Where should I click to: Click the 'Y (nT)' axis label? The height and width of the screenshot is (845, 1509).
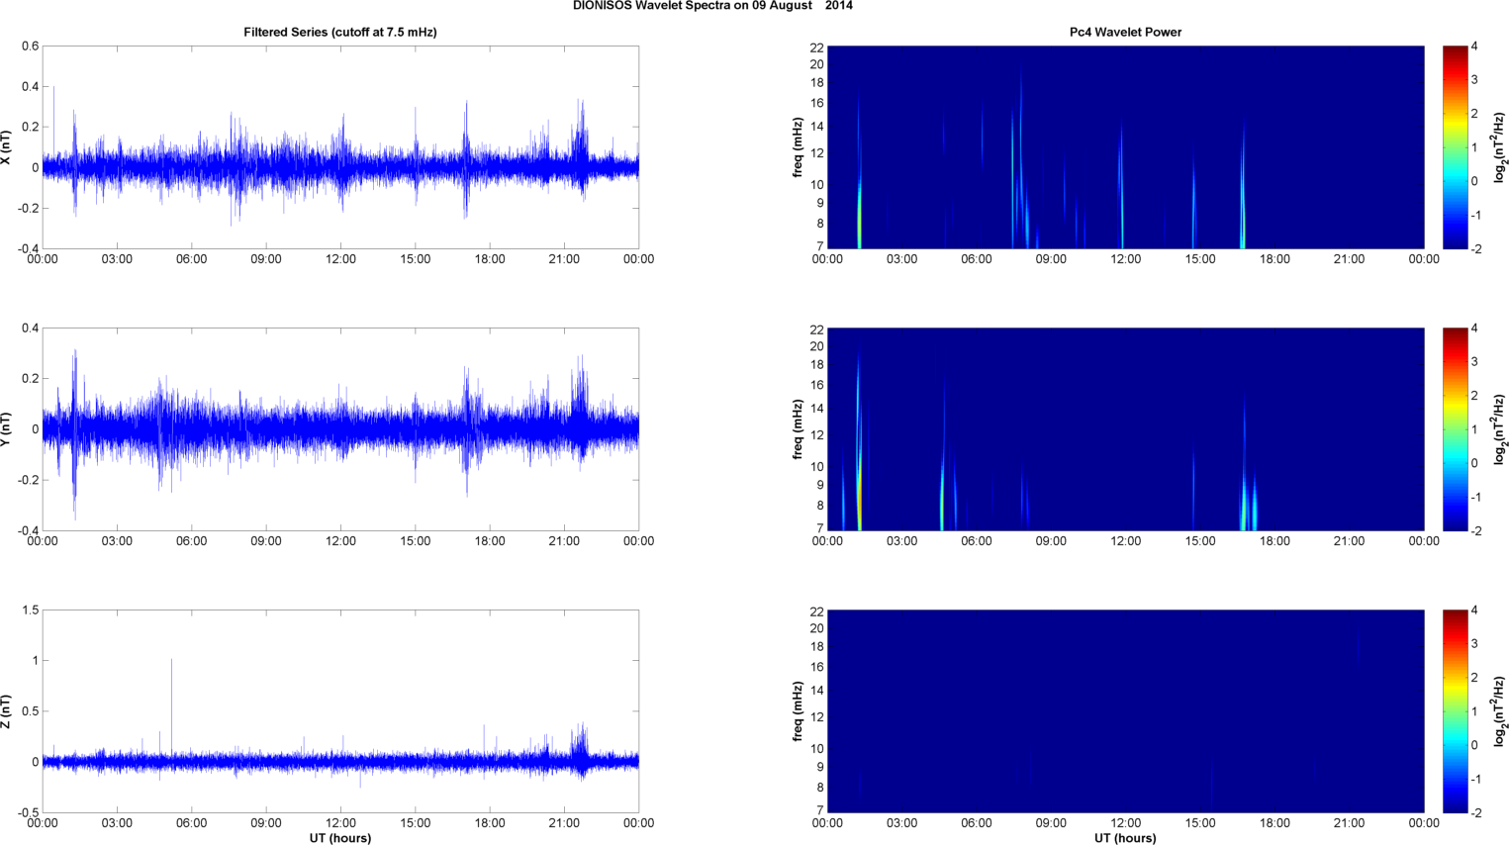pos(6,429)
